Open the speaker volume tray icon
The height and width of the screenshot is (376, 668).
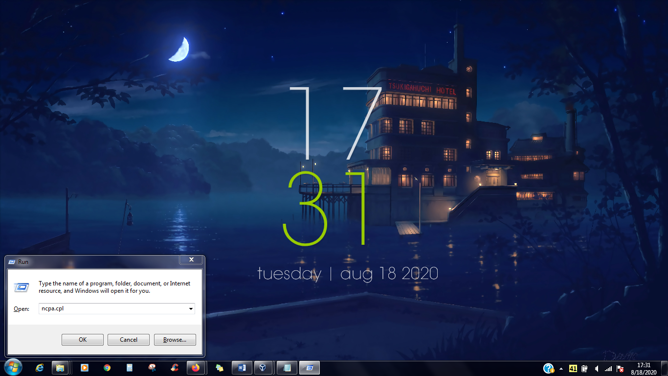click(x=597, y=368)
